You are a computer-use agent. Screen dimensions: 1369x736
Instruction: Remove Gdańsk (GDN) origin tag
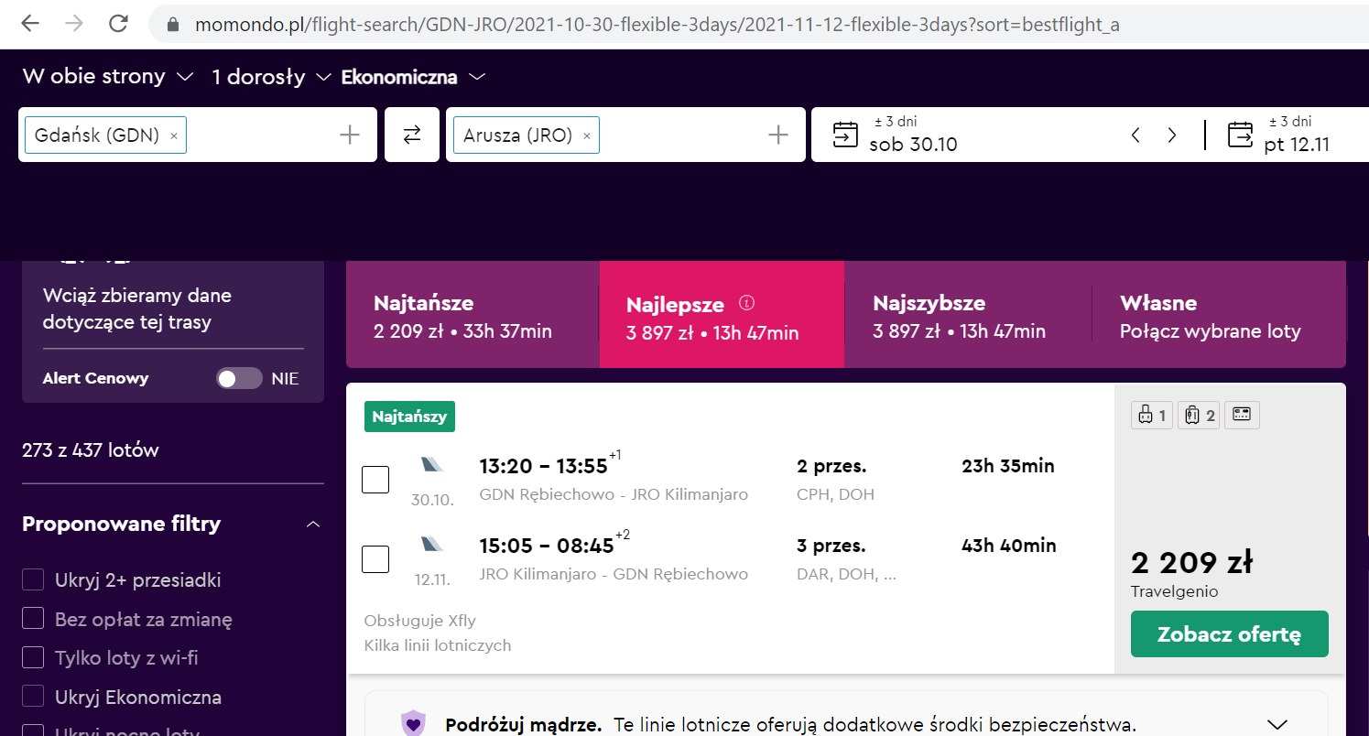click(174, 136)
